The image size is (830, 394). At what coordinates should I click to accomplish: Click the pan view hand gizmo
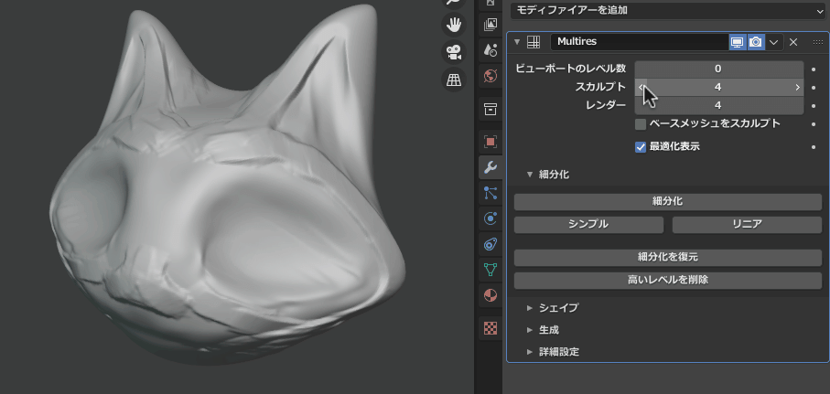(x=454, y=25)
